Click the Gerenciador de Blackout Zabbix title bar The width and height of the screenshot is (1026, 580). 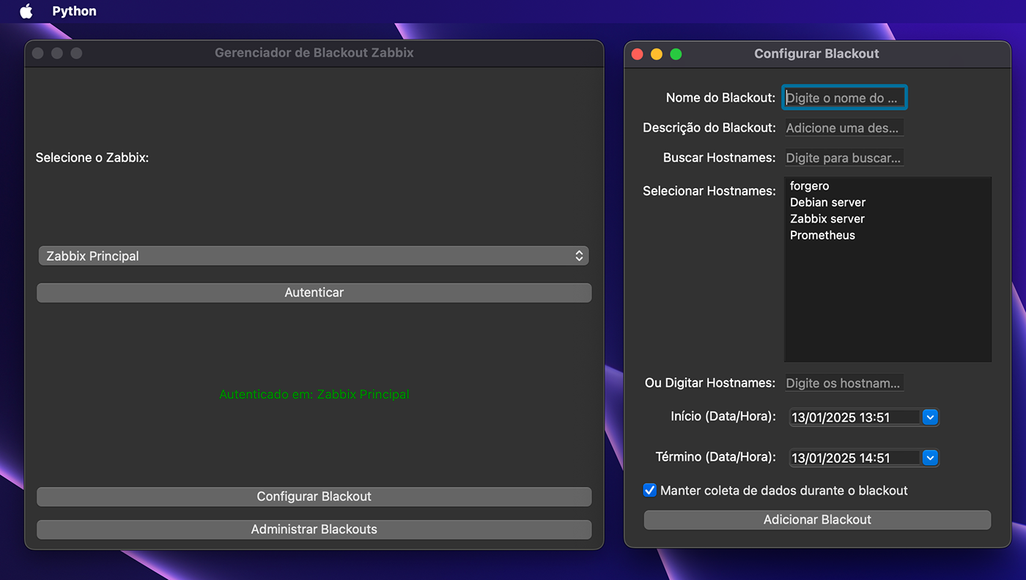click(x=314, y=53)
